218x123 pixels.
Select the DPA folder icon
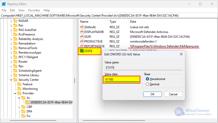click(x=23, y=111)
